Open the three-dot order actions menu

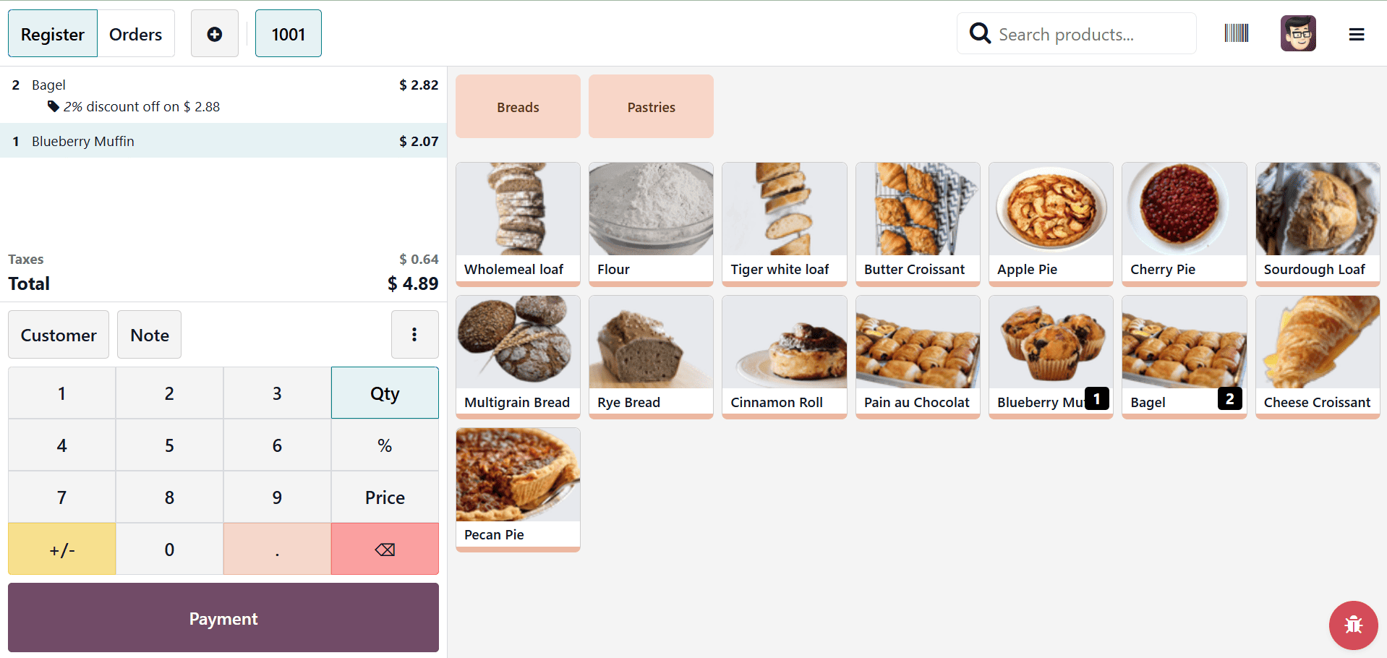pos(414,334)
